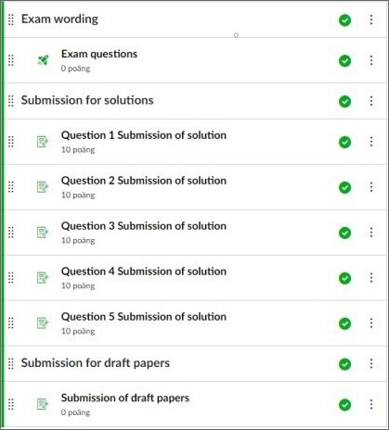Click the drag handle next to Question 2 Submission
The height and width of the screenshot is (430, 389).
pos(11,187)
